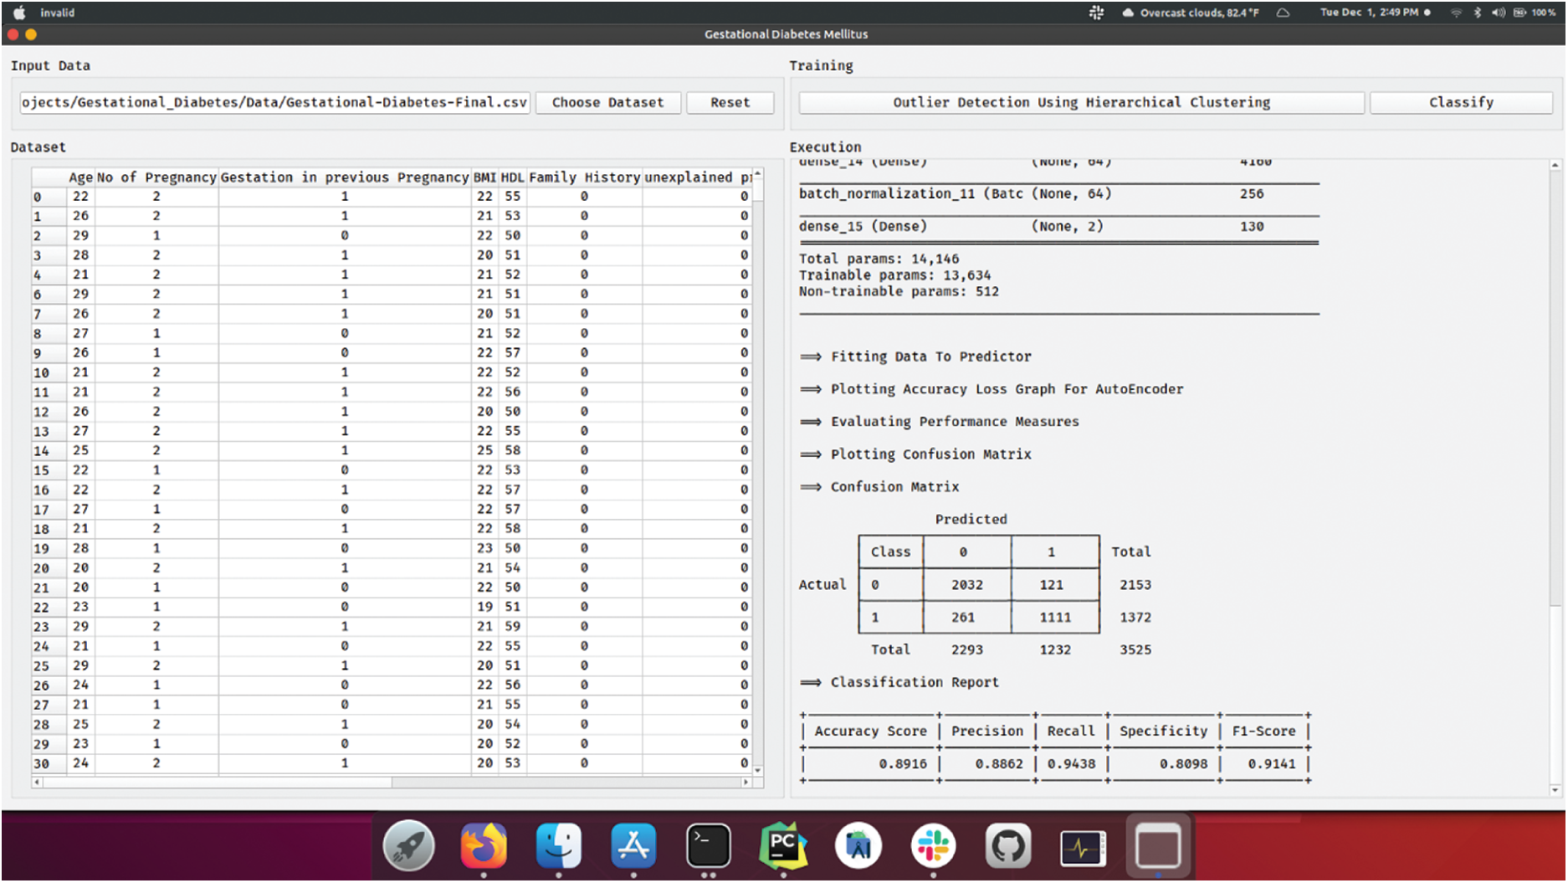Open the 'invalid' application menu
Screen dimensions: 1568x883
59,13
